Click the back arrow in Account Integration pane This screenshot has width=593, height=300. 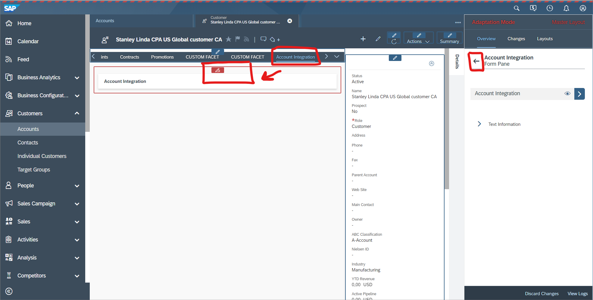476,61
